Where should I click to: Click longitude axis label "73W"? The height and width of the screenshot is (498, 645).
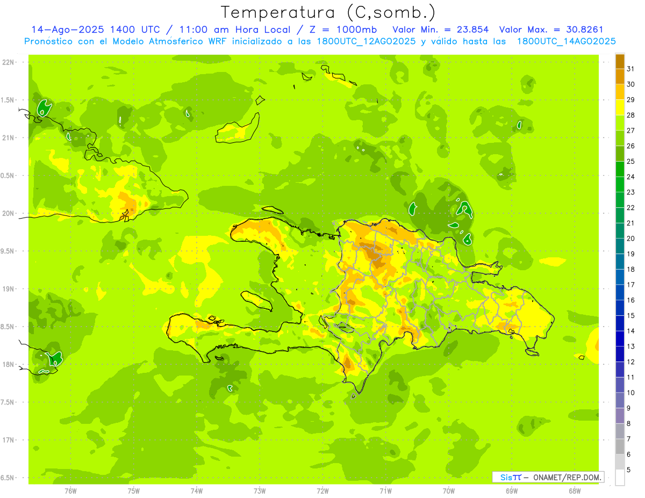click(260, 491)
